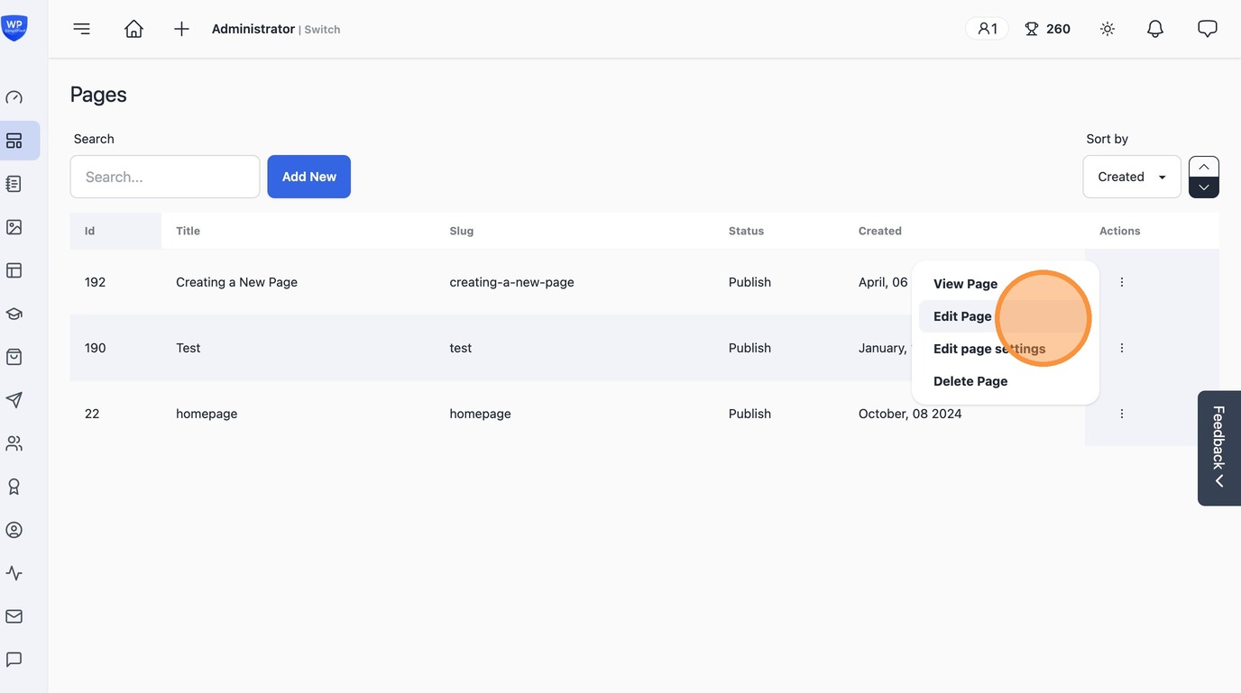Open the notifications bell
1241x693 pixels.
point(1155,29)
